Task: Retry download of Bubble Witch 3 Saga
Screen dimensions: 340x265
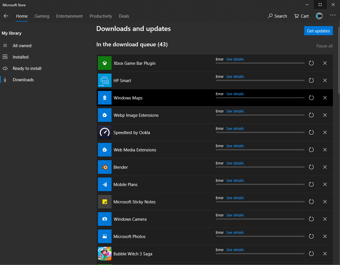Action: (x=311, y=254)
